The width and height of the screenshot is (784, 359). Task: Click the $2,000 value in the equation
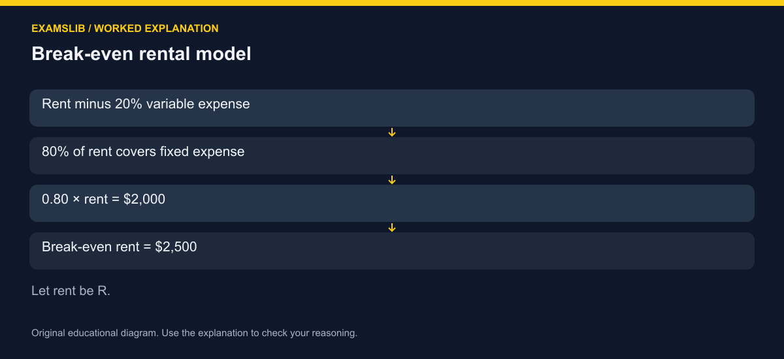[x=144, y=199]
